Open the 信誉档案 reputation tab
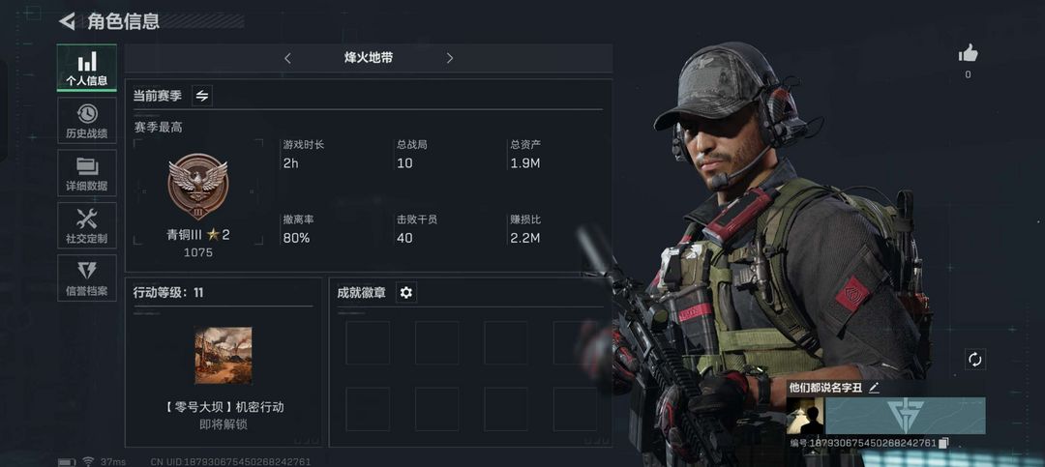The image size is (1045, 467). pyautogui.click(x=87, y=277)
